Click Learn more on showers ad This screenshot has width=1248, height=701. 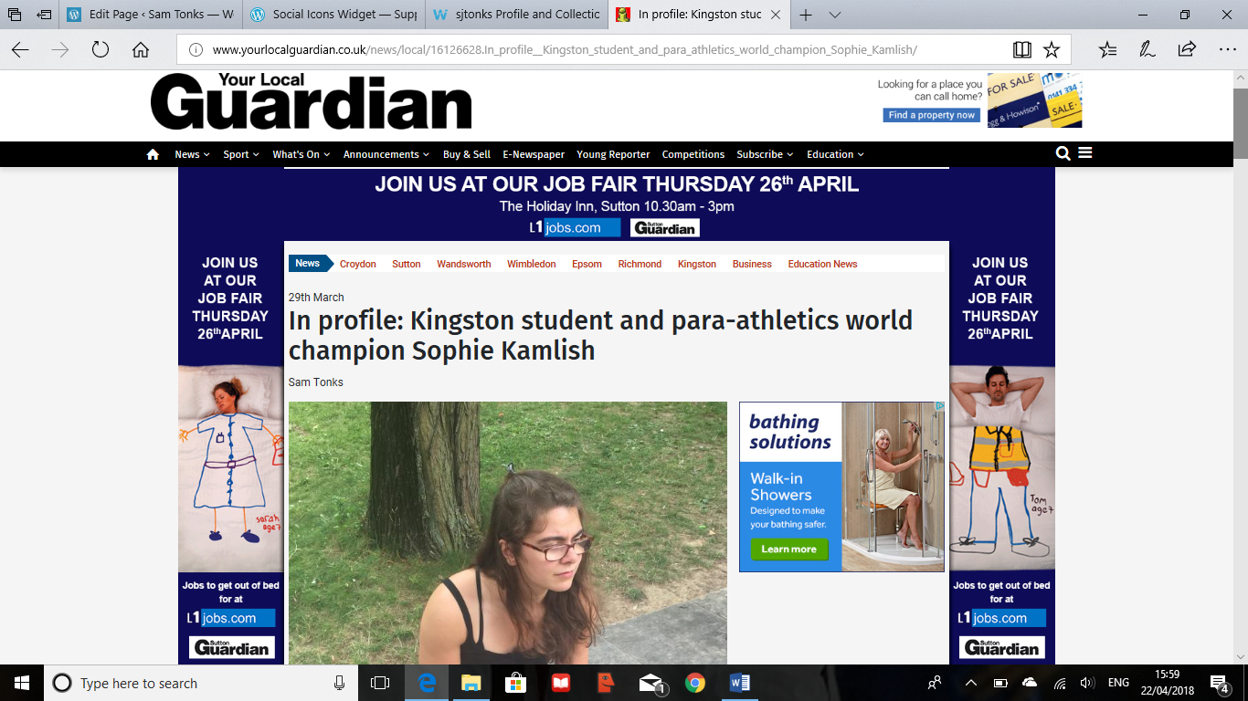788,549
